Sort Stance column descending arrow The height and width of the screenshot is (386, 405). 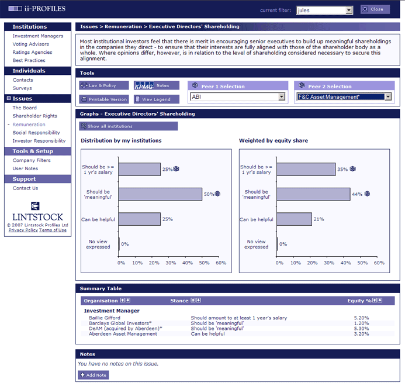[x=198, y=300]
